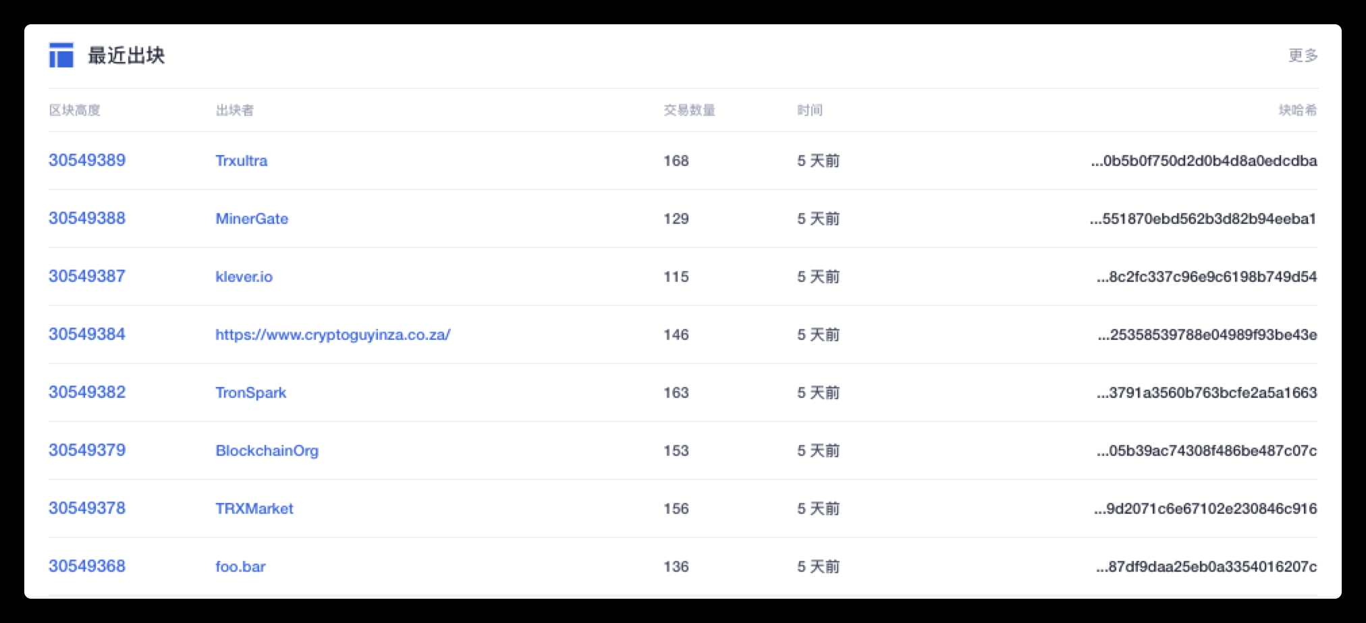Click transaction count 129
This screenshot has width=1366, height=623.
(676, 218)
